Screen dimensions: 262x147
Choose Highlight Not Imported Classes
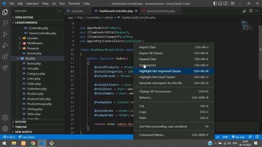[174, 71]
